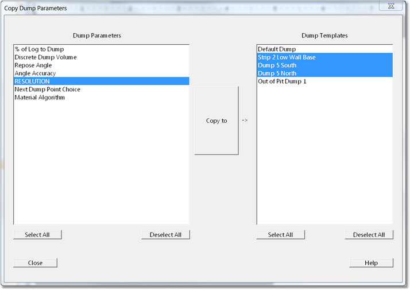Click the Close button
The width and height of the screenshot is (410, 290).
(35, 263)
